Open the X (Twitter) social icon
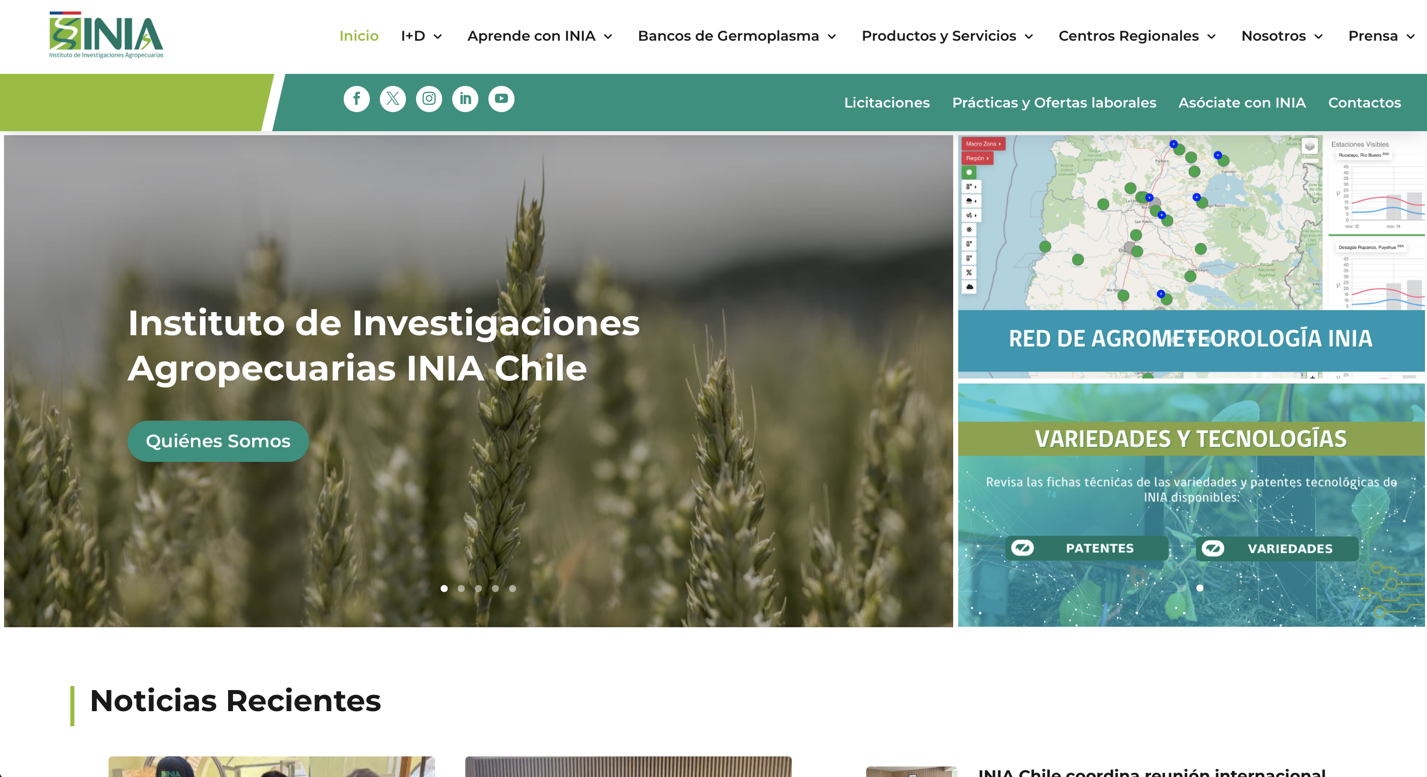The width and height of the screenshot is (1427, 777). pyautogui.click(x=393, y=99)
